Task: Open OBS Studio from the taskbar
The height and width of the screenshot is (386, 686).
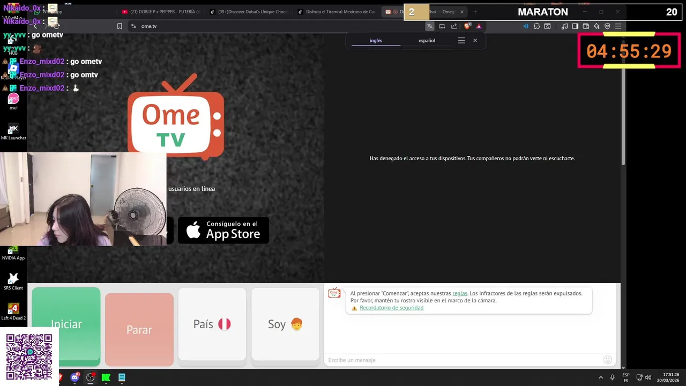Action: pyautogui.click(x=91, y=377)
